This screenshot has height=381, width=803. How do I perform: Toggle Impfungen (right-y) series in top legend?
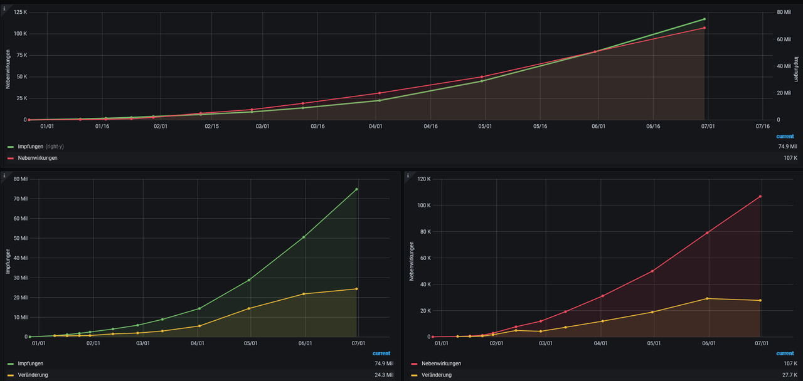40,146
